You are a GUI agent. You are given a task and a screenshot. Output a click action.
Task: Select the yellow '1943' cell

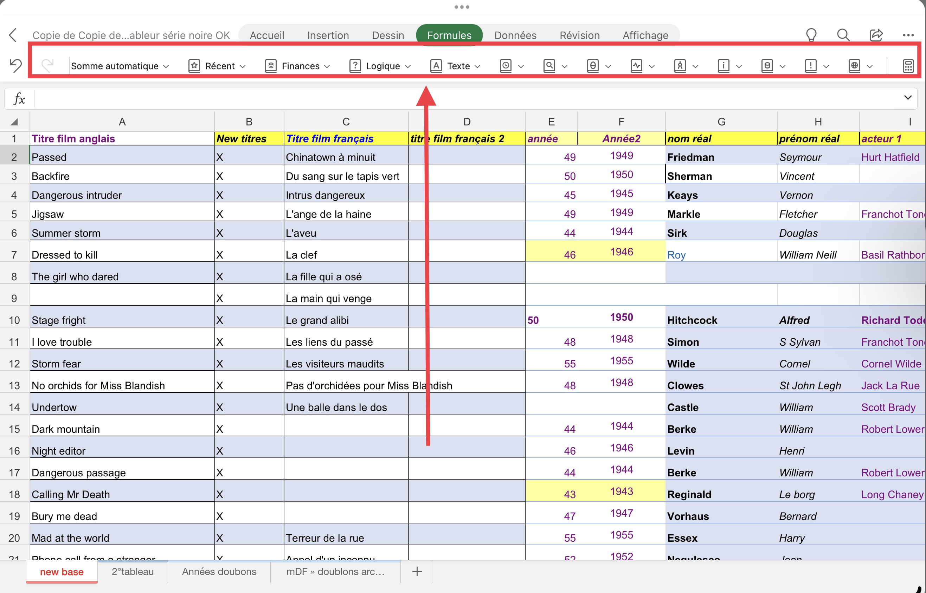pyautogui.click(x=621, y=491)
